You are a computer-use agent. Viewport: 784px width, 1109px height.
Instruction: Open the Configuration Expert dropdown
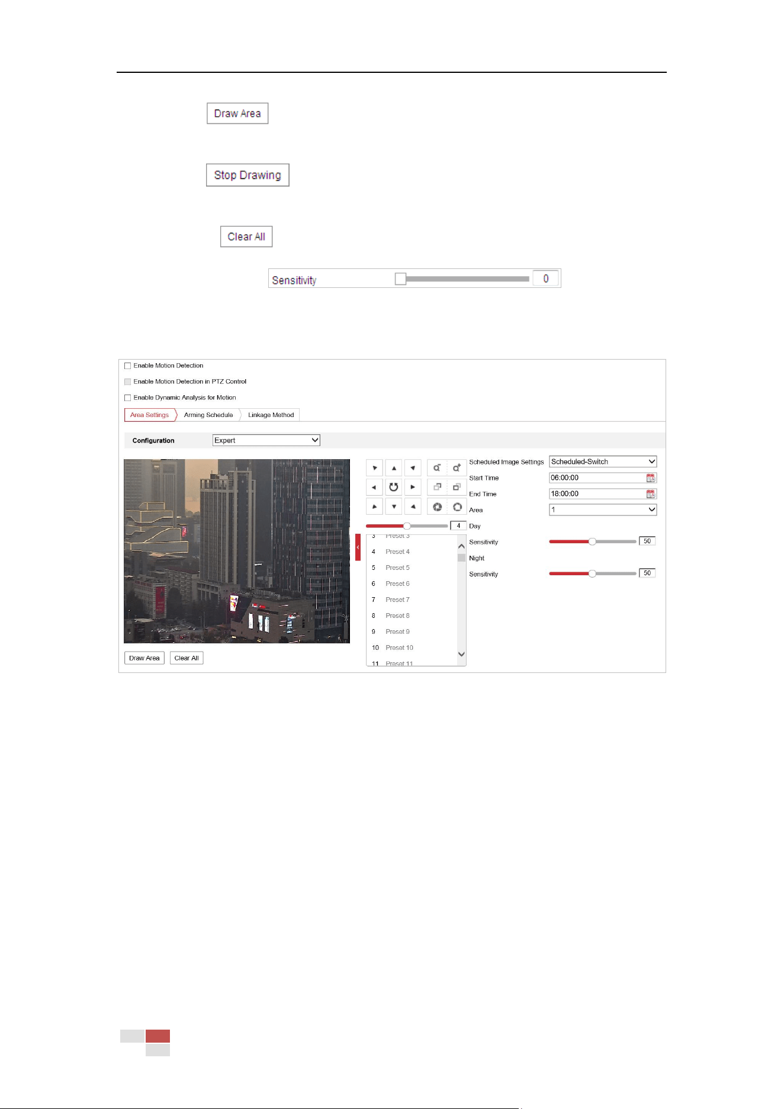266,440
